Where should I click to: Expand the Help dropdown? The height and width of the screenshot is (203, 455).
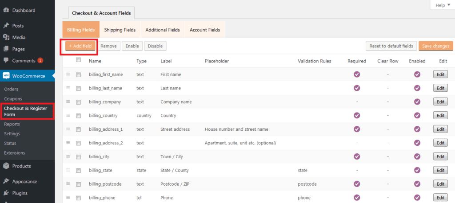443,5
